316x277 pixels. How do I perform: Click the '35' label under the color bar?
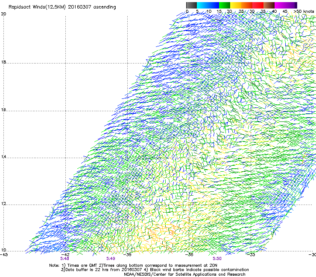(263, 11)
